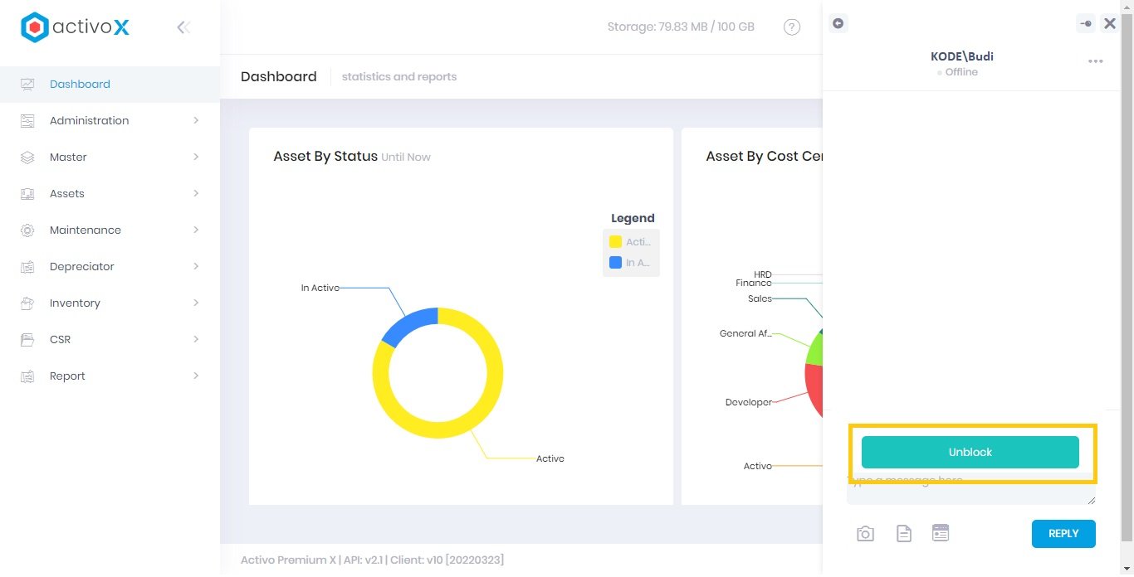Toggle the Active legend entry in yellow
The image size is (1134, 577).
630,242
